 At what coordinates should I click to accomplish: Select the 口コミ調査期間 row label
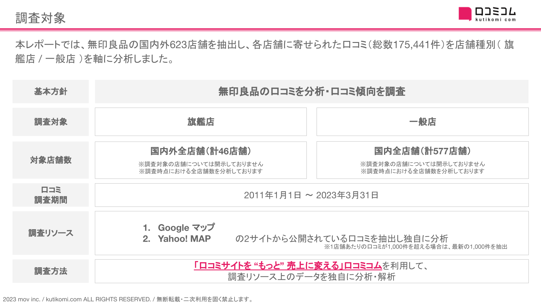click(x=51, y=195)
